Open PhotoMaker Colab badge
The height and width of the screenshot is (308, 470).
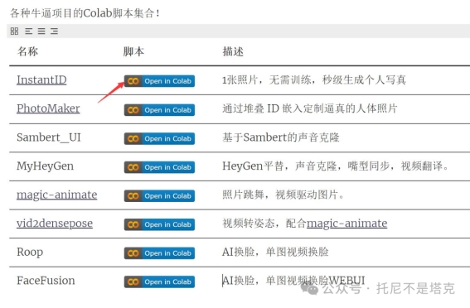pyautogui.click(x=159, y=110)
